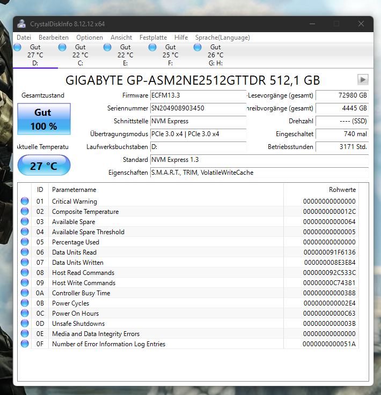Click the status icon of Media and Data Integrity Errors row

(x=25, y=333)
